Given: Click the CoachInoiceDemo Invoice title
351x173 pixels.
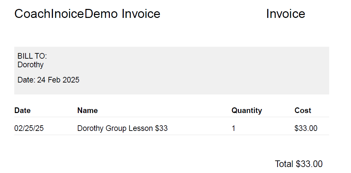Looking at the screenshot, I should click(87, 14).
